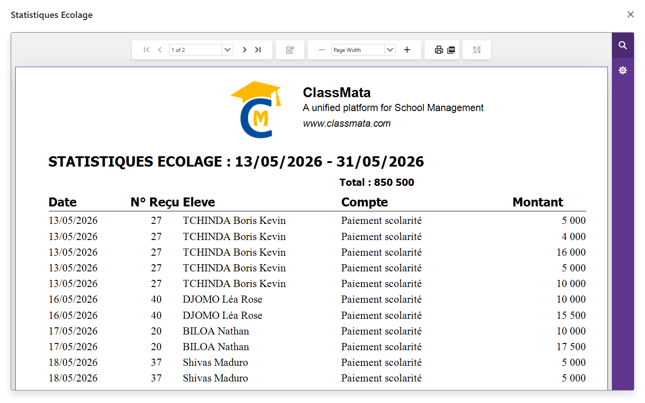The image size is (645, 403).
Task: Open the search panel with the magnifier icon
Action: (x=623, y=45)
